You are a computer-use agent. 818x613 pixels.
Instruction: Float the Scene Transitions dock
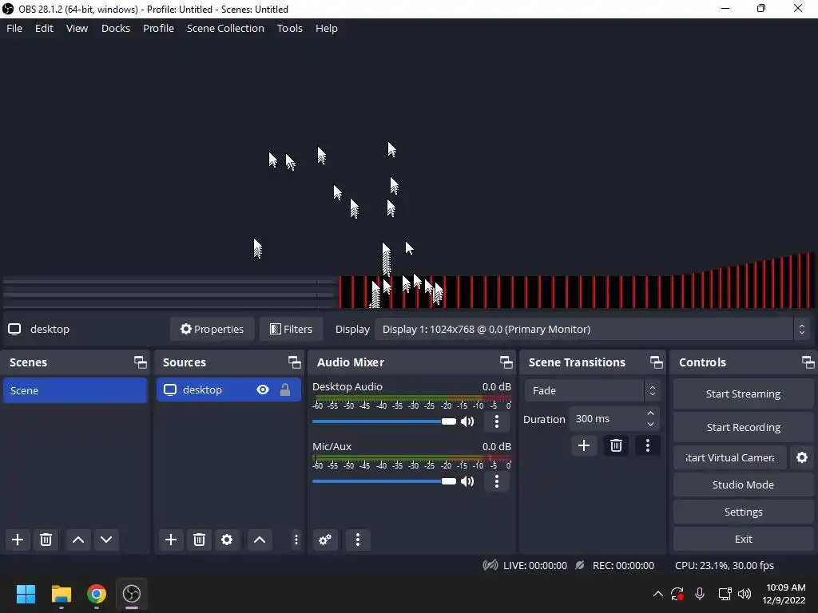click(x=657, y=362)
